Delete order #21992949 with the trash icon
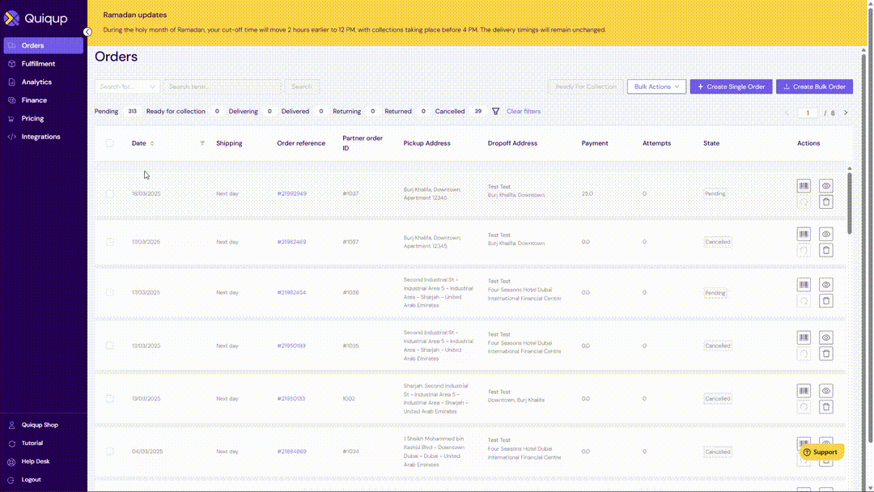 (826, 201)
